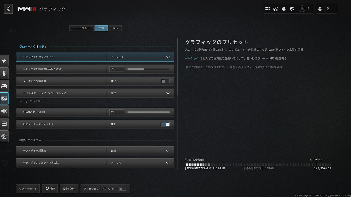The height and width of the screenshot is (197, 351).
Task: Switch to the ディスプレイ tab
Action: (82, 28)
